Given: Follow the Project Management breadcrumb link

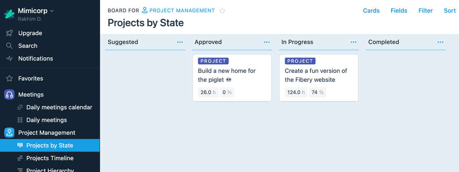Looking at the screenshot, I should tap(178, 10).
